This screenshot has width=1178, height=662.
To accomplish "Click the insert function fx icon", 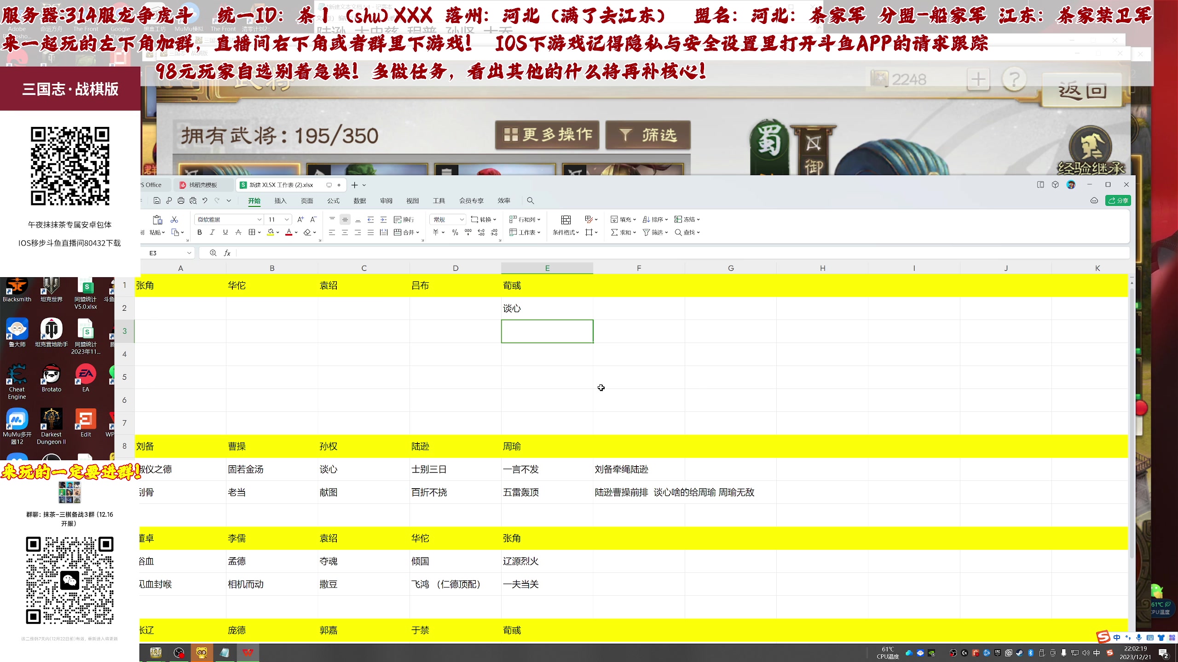I will [x=227, y=253].
